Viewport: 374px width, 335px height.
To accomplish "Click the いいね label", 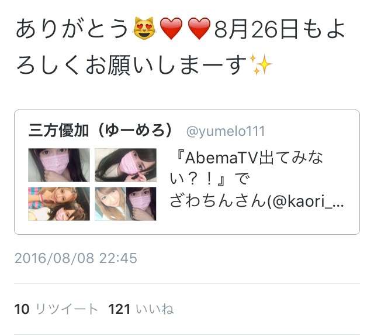I will click(155, 309).
